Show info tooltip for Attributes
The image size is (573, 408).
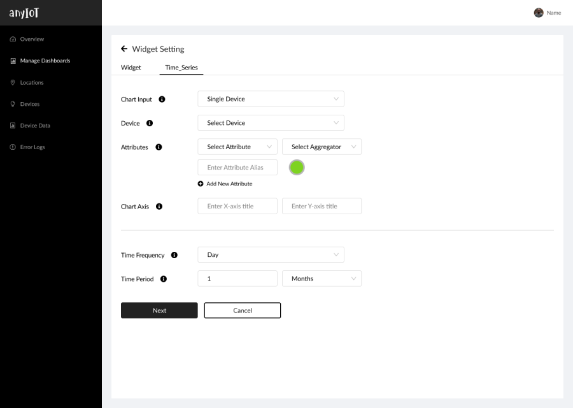[159, 147]
